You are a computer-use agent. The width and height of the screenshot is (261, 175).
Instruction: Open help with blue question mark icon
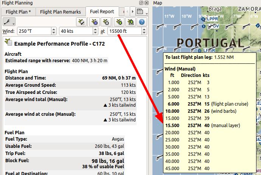click(142, 22)
